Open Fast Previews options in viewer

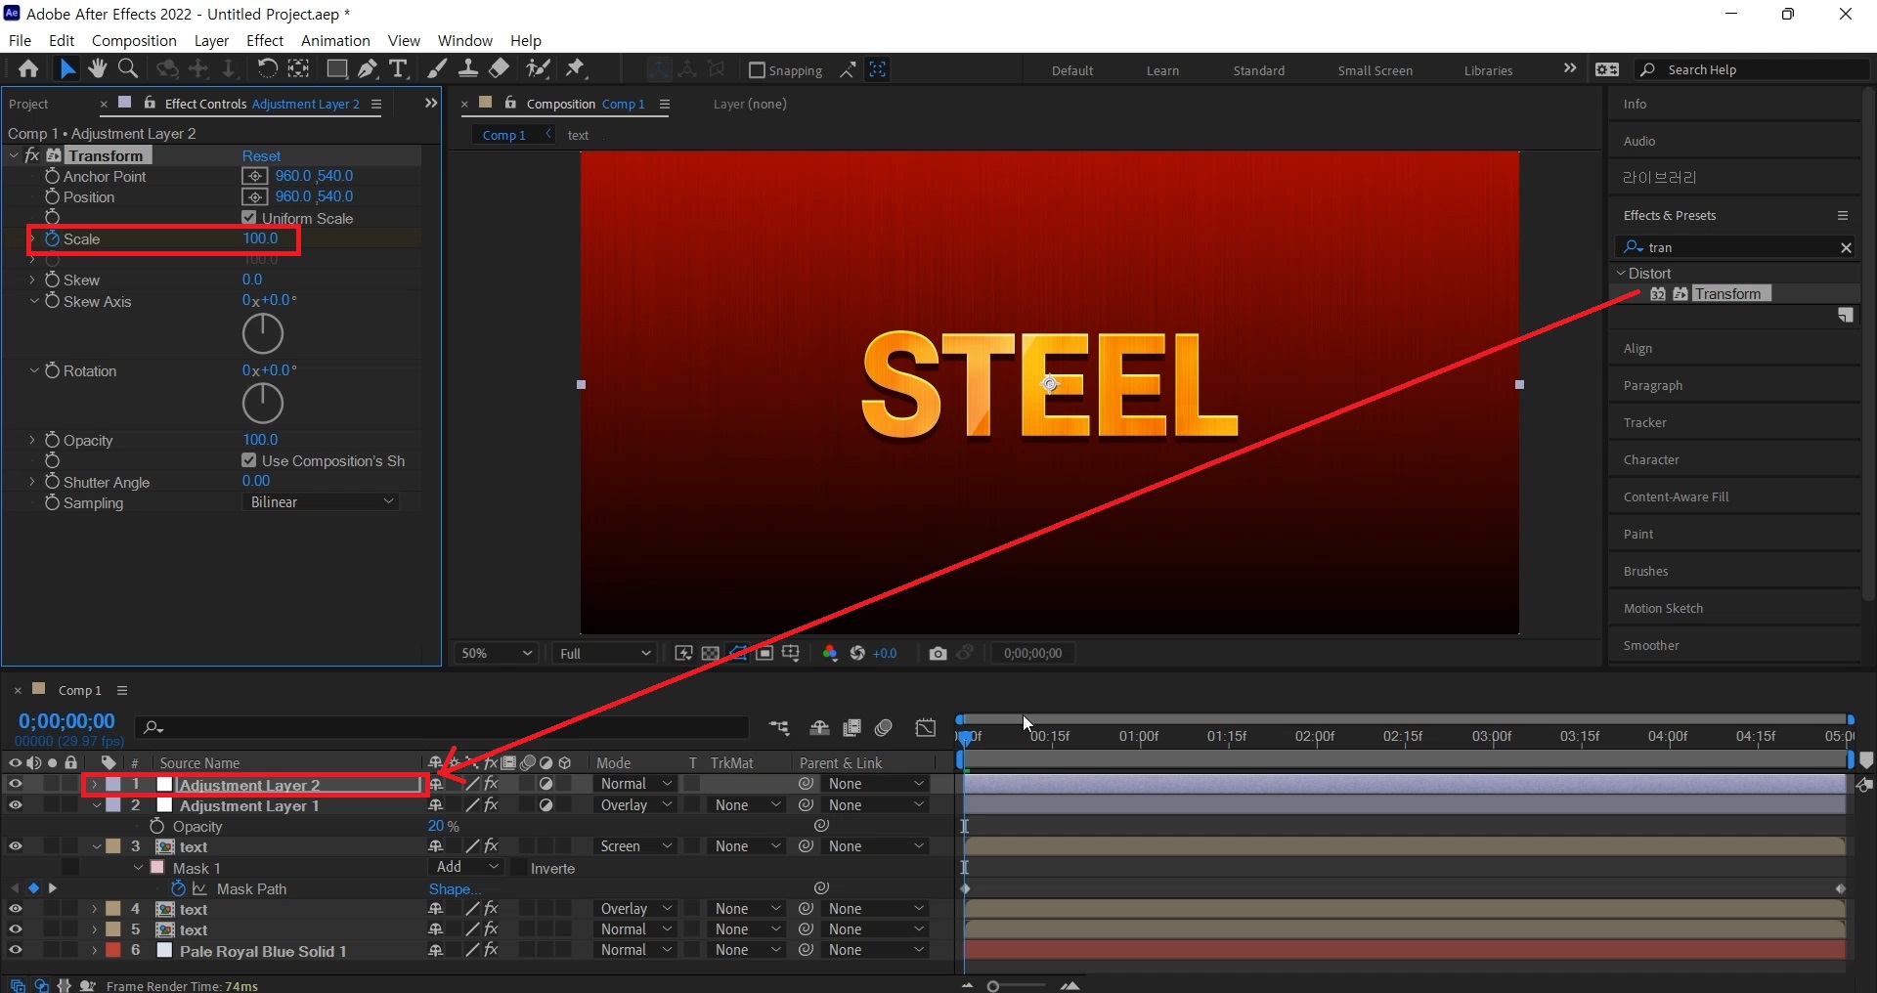click(683, 653)
